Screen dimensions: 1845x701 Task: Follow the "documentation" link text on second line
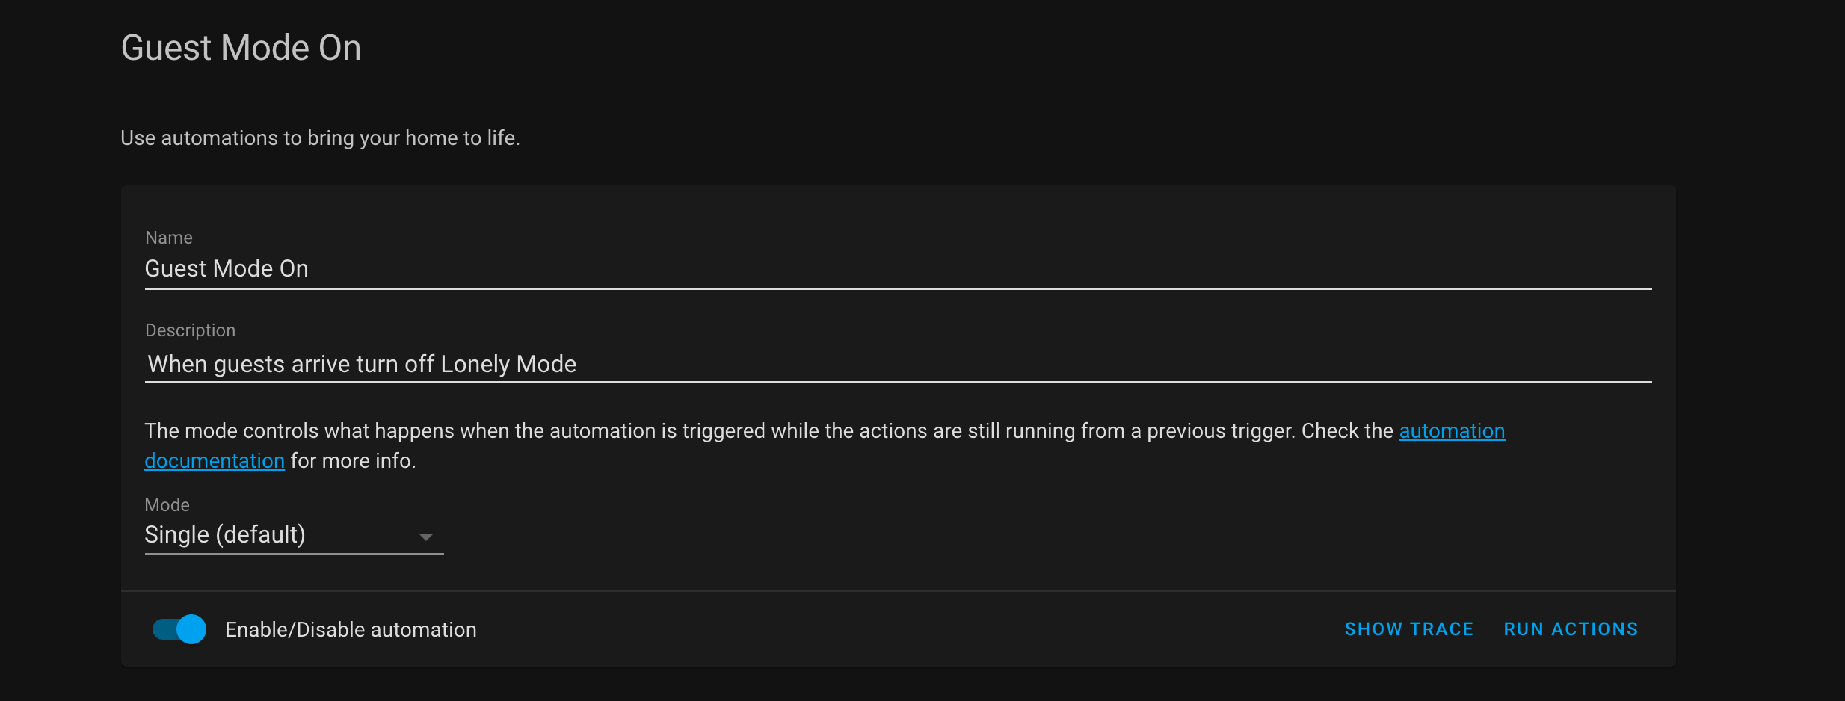(215, 461)
